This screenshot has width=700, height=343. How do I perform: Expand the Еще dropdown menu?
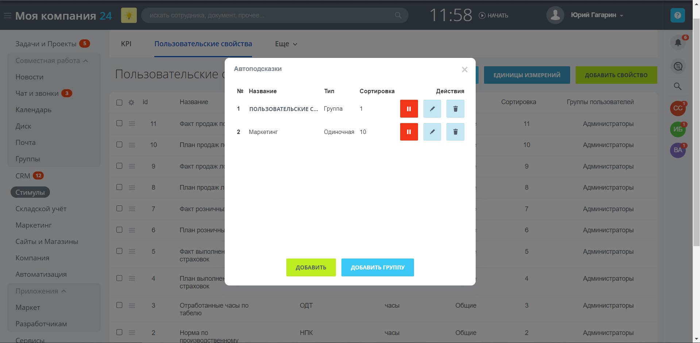coord(286,44)
